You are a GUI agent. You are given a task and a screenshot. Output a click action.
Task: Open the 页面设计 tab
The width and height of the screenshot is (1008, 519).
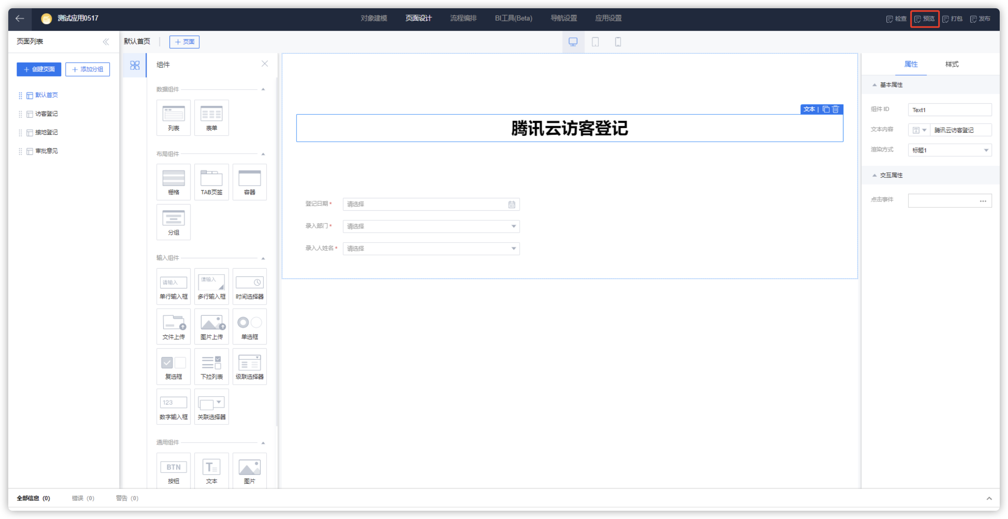[x=418, y=18]
